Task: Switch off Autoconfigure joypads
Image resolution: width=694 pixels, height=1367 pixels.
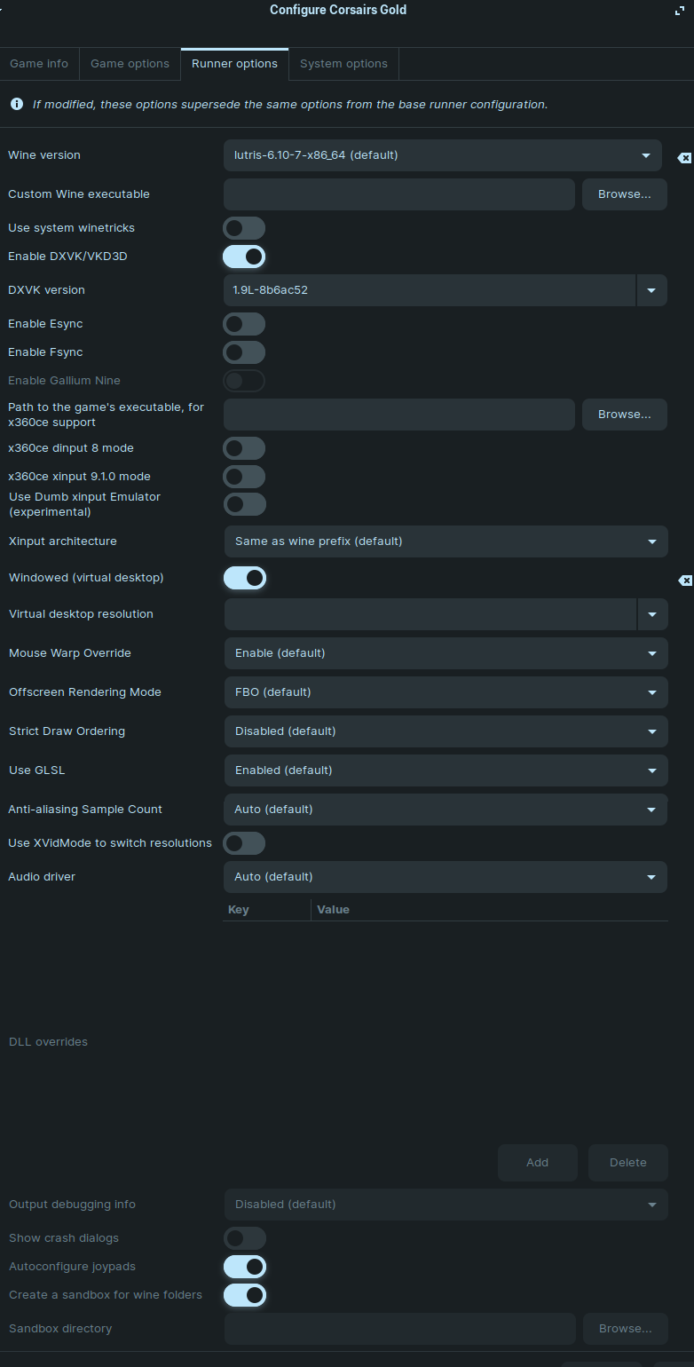Action: pos(245,1267)
